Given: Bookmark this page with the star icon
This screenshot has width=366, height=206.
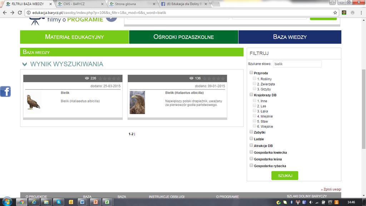Looking at the screenshot, I should pos(335,13).
